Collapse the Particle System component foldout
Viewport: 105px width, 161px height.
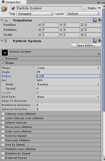(2, 41)
